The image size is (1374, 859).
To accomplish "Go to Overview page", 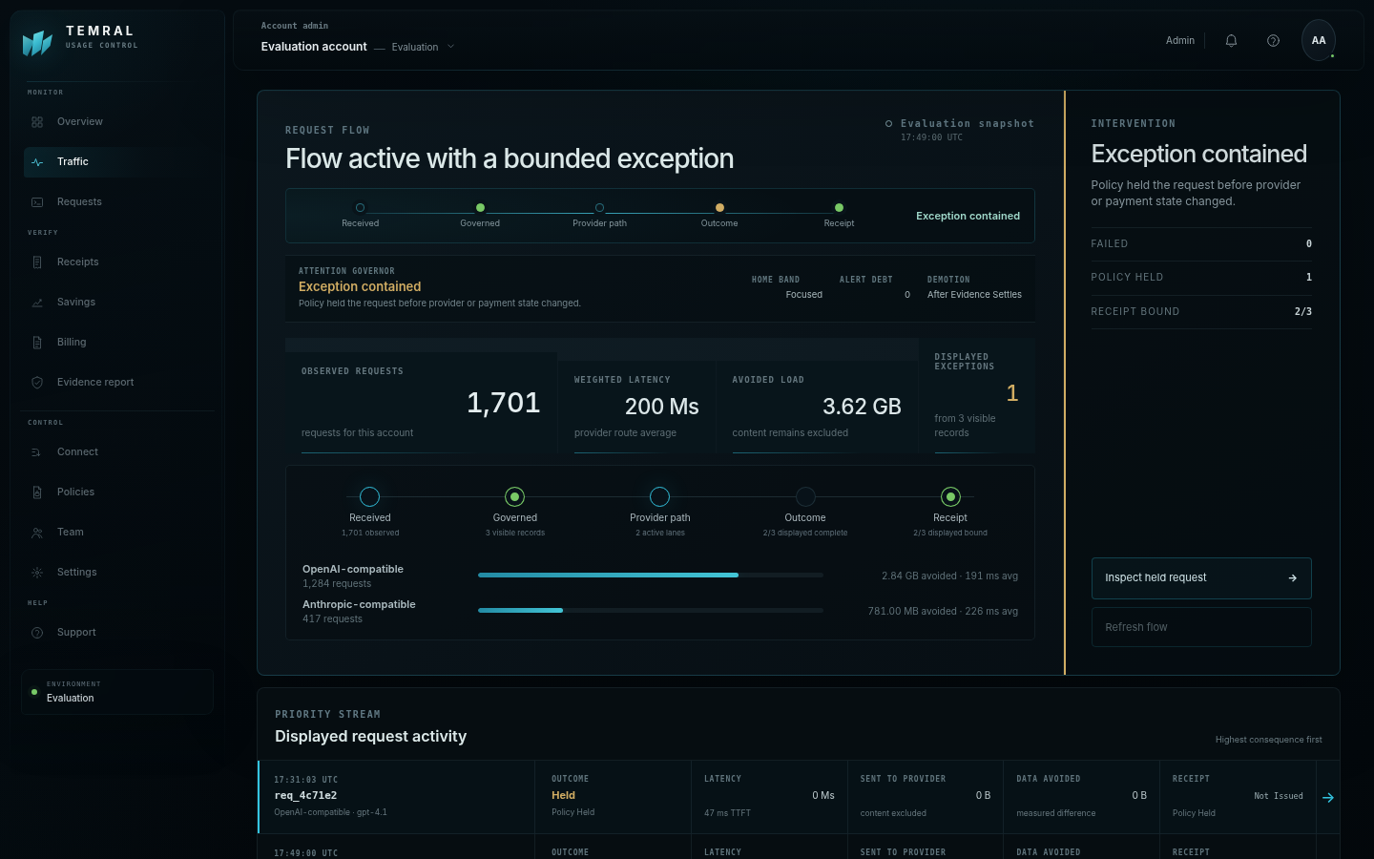I will 118,122.
